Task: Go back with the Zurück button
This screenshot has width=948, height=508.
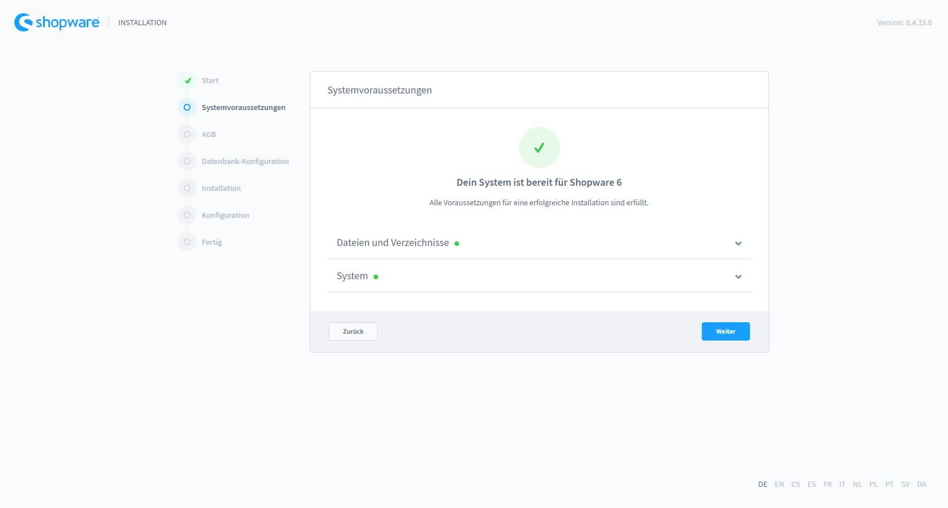Action: coord(353,331)
